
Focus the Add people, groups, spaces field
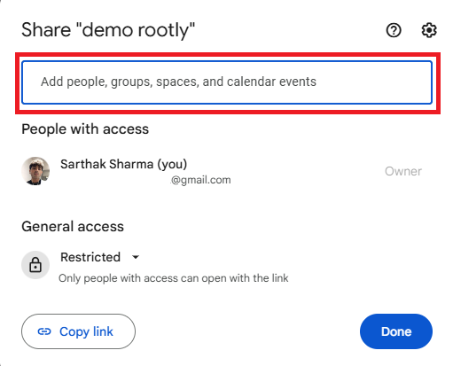(x=227, y=82)
